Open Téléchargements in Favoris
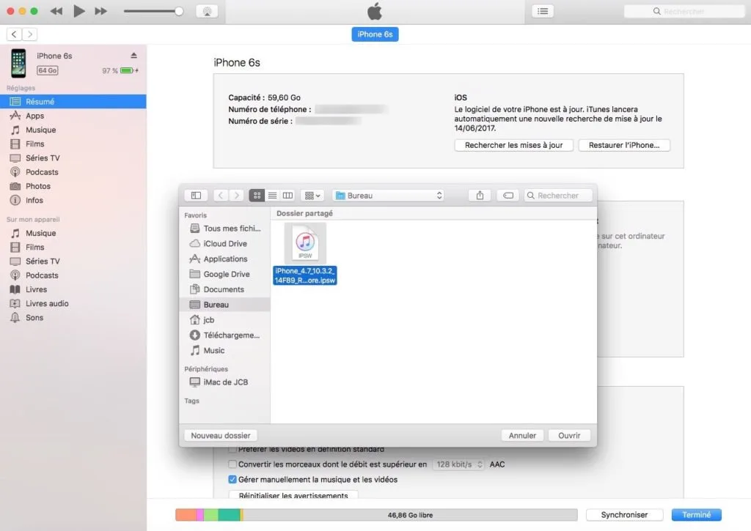This screenshot has width=751, height=531. 225,335
